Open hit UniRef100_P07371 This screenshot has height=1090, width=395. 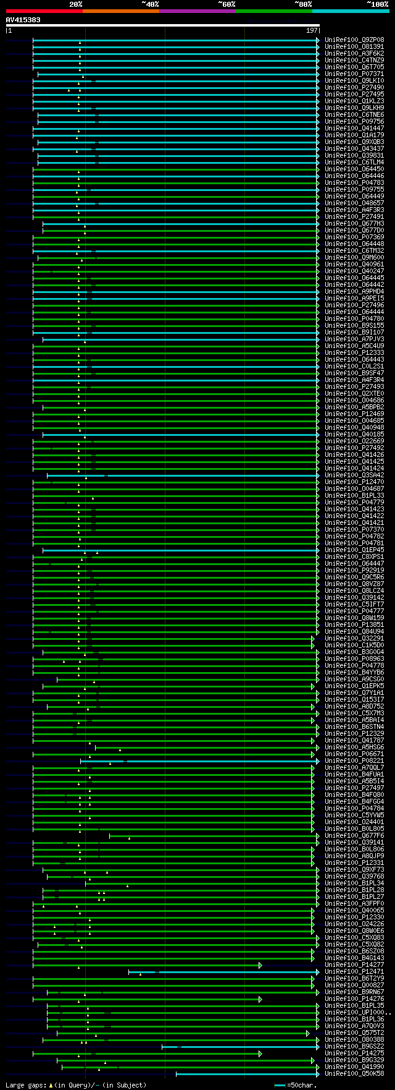click(x=354, y=74)
